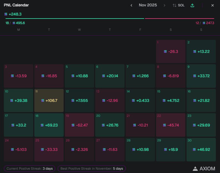Click the Nov 2025 month label

(x=148, y=5)
